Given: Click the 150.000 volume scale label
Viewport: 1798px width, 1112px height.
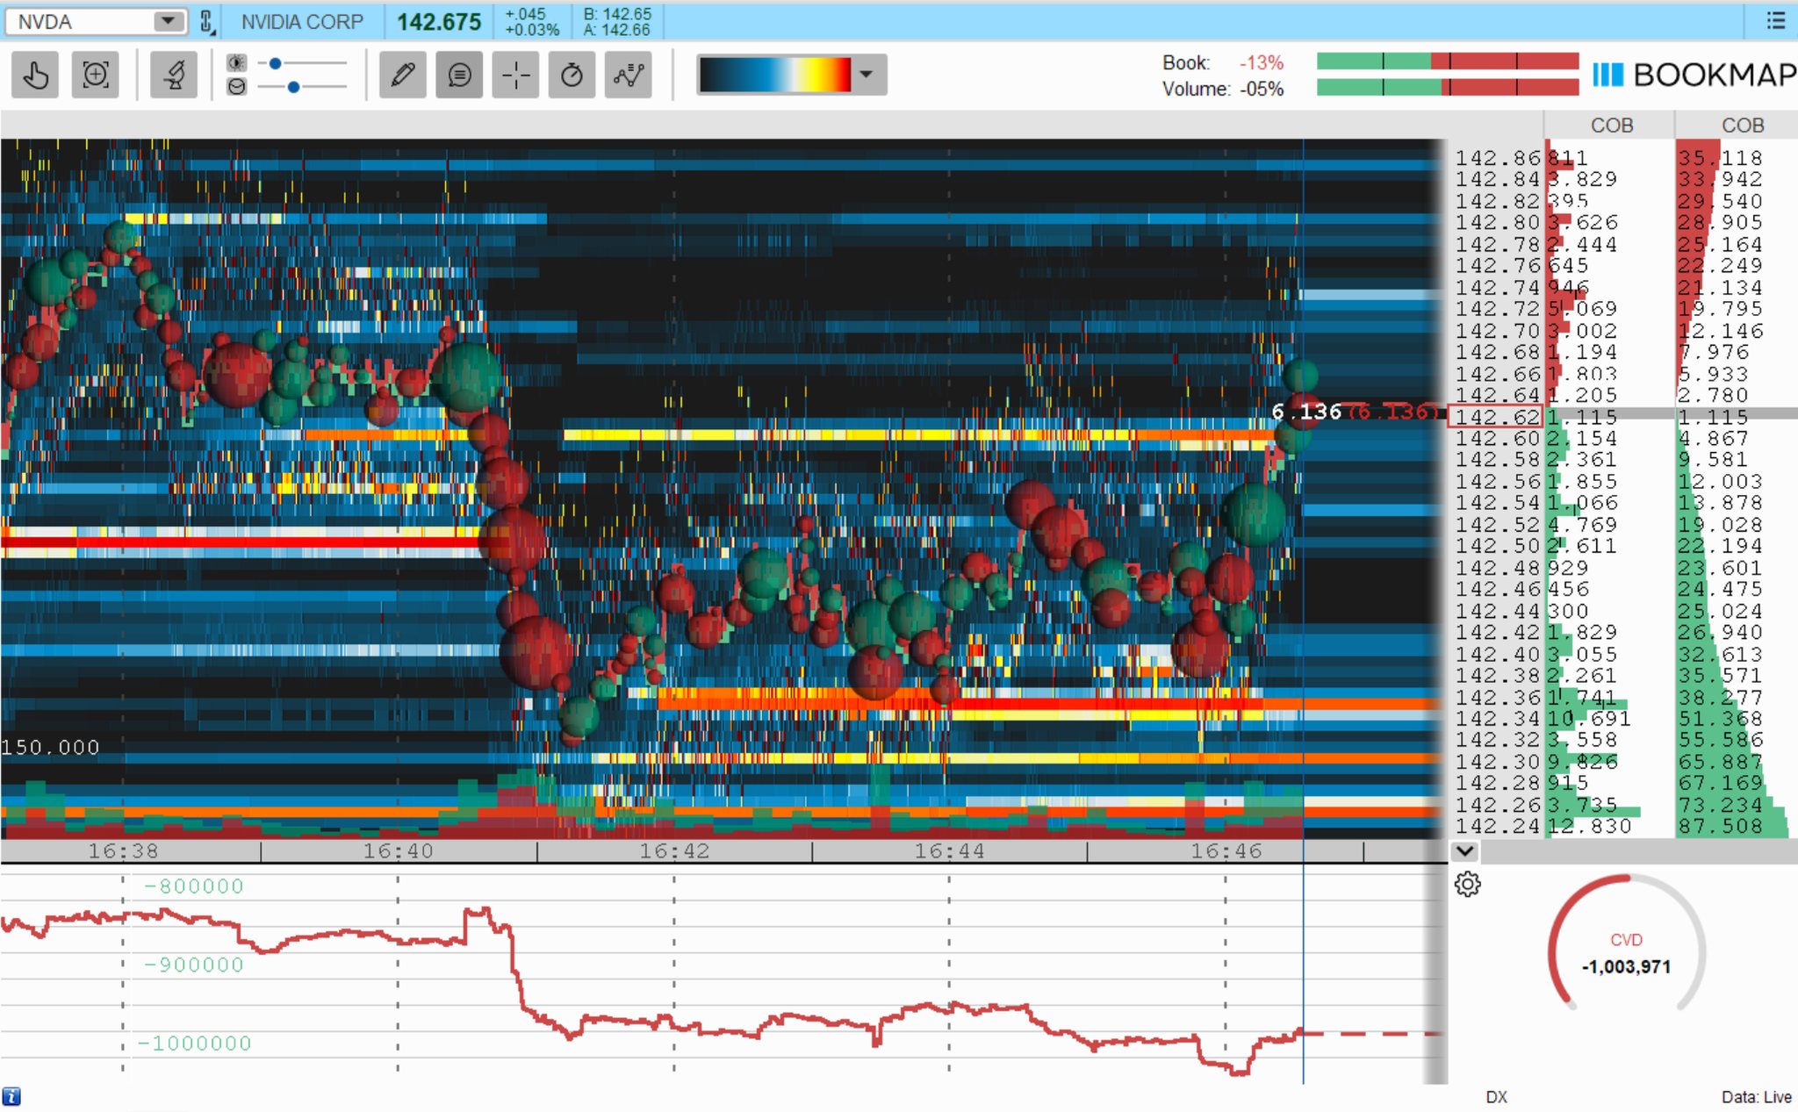Looking at the screenshot, I should click(50, 747).
